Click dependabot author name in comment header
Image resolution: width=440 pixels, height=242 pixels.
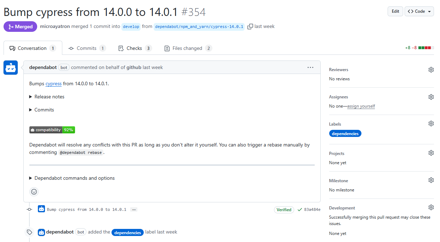tap(43, 67)
